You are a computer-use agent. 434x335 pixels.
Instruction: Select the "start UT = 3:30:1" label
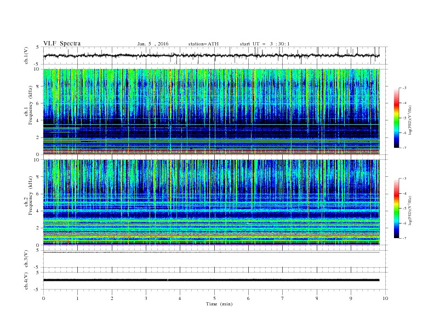coord(265,44)
